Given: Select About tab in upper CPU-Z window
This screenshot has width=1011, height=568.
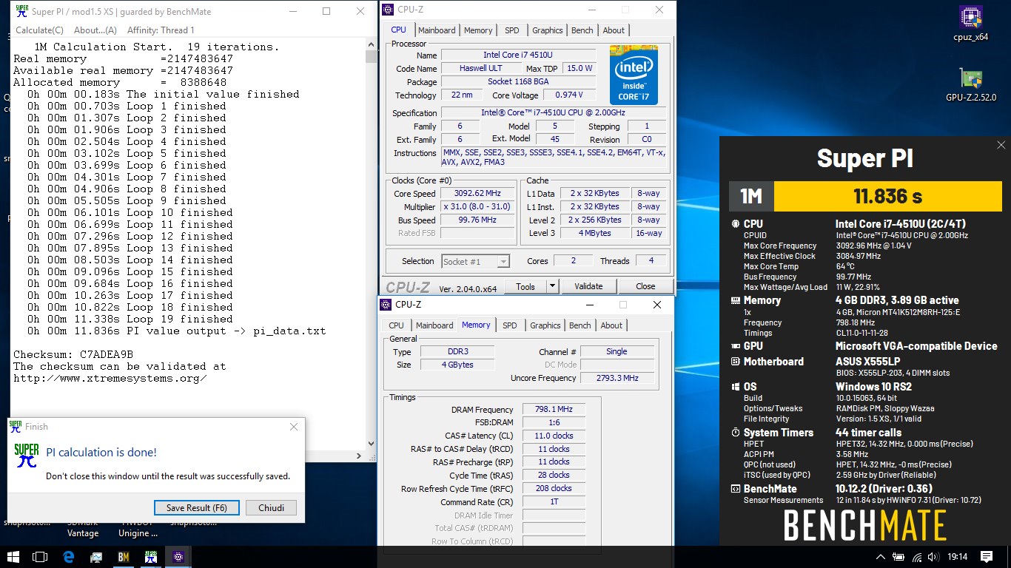Looking at the screenshot, I should 614,30.
